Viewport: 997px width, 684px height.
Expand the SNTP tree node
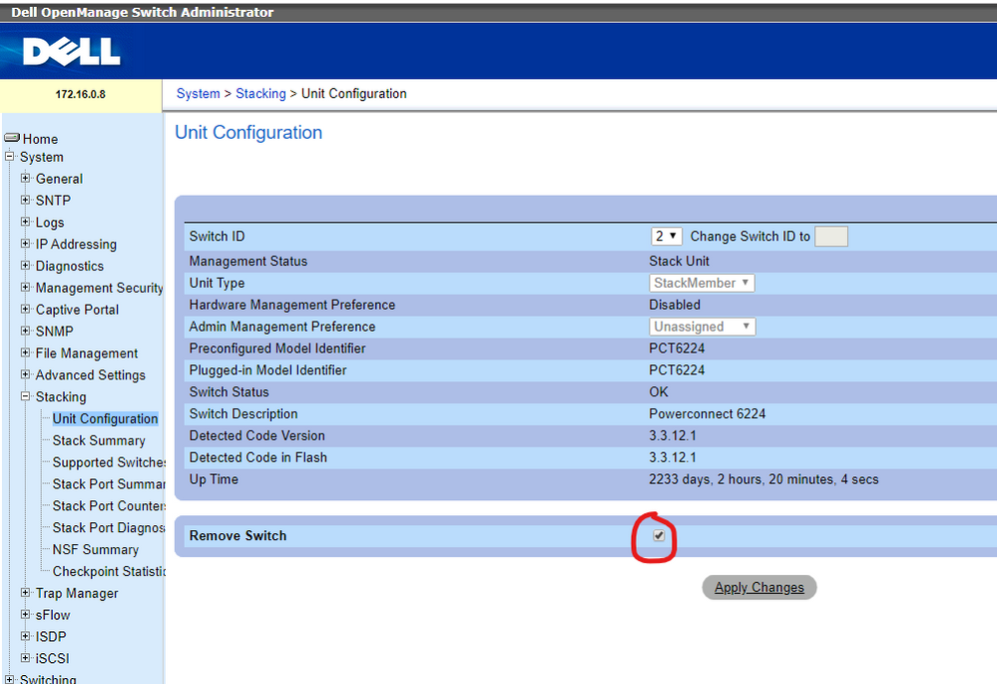[x=25, y=200]
